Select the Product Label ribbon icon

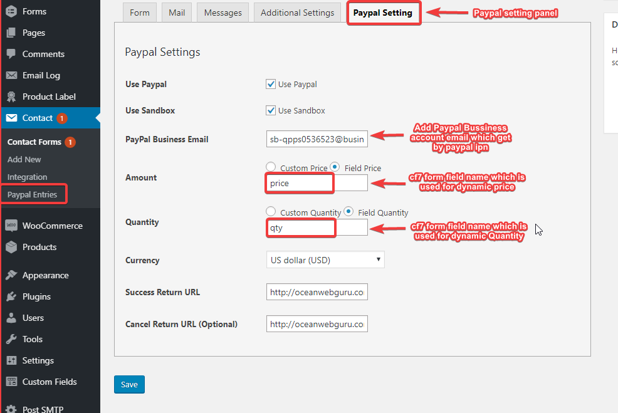pos(11,97)
